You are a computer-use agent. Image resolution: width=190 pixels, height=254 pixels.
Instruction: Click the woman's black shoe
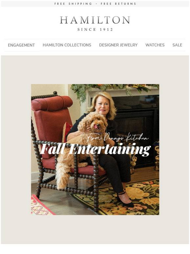click(x=125, y=201)
